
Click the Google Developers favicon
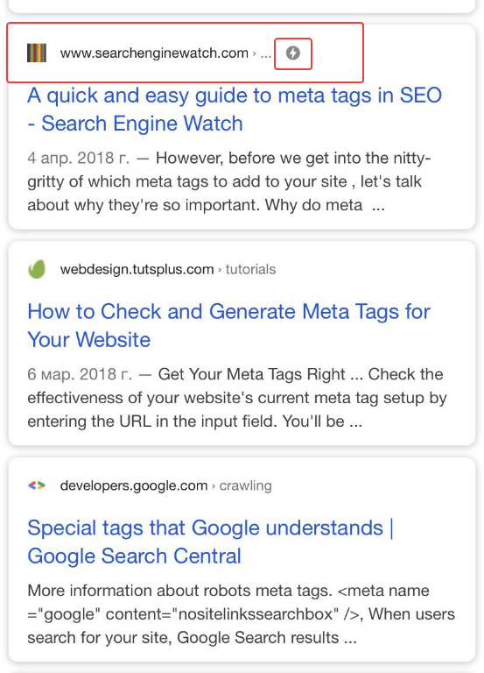click(37, 485)
